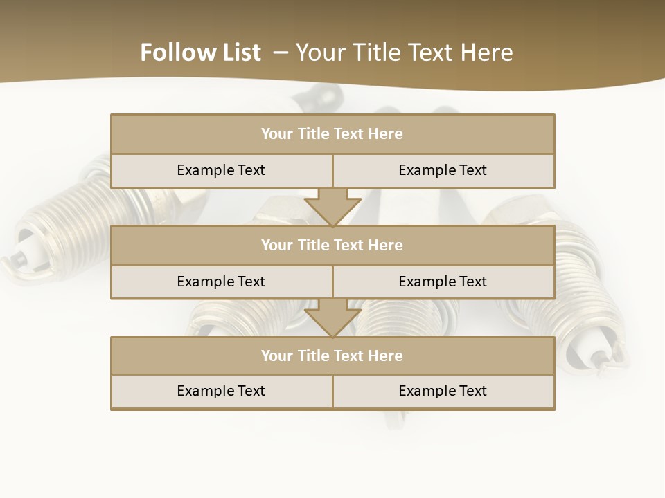Select 'Your Title Text Here' in slide heading

pos(404,53)
